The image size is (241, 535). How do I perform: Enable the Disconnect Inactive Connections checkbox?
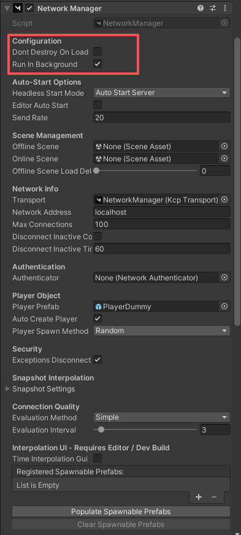click(x=98, y=236)
